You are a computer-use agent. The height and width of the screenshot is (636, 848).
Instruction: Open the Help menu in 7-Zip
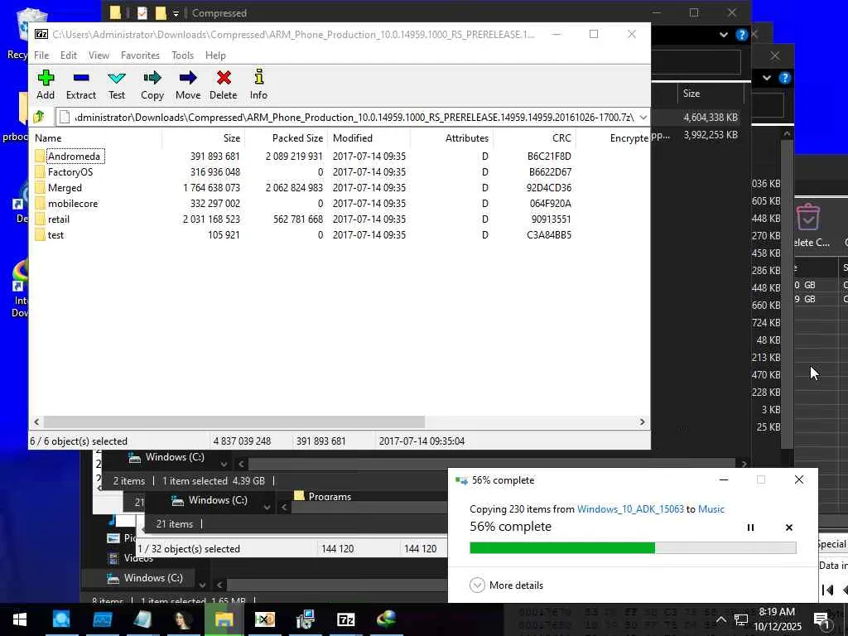[215, 55]
